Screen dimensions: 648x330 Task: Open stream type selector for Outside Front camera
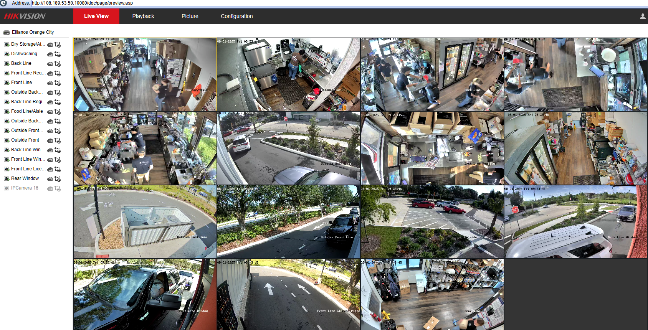[58, 140]
